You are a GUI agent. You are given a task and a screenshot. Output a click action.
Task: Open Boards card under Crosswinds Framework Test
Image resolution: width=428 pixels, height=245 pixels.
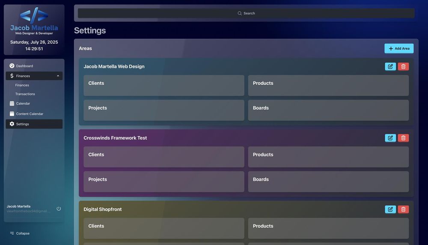coord(328,181)
